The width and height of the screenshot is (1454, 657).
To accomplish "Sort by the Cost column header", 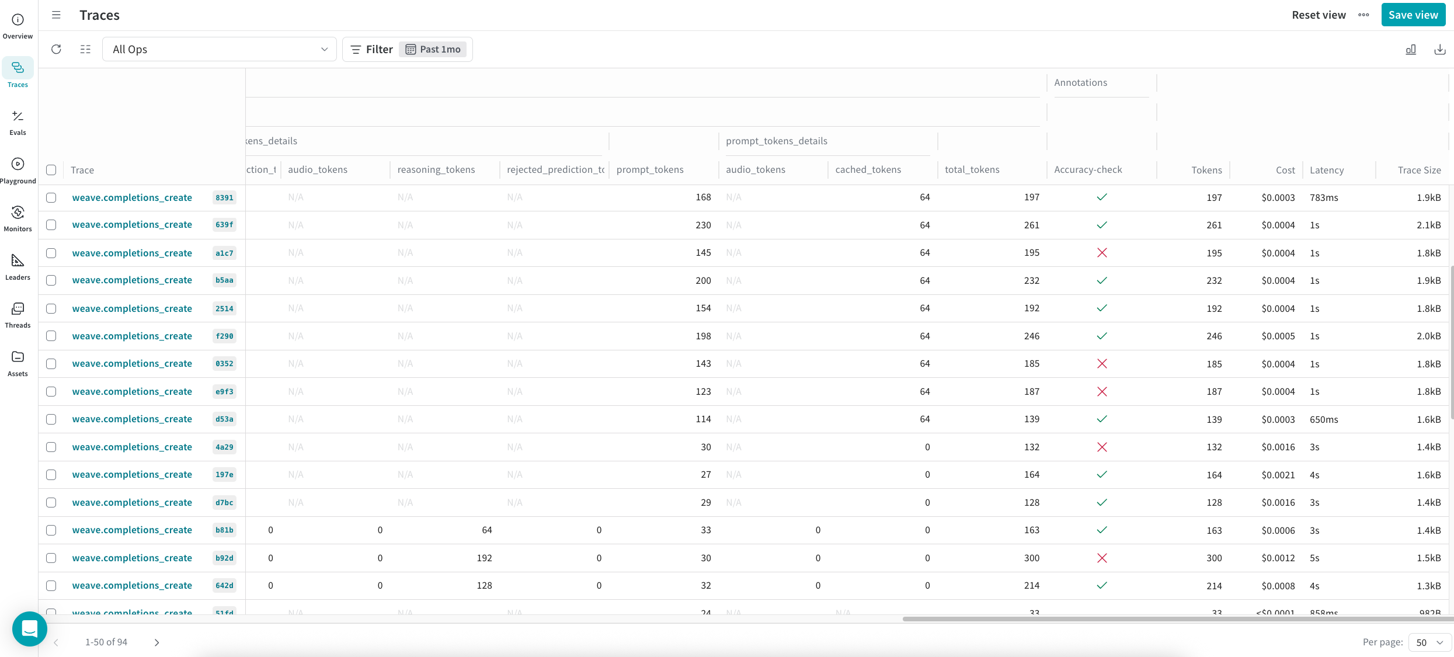I will (1285, 170).
